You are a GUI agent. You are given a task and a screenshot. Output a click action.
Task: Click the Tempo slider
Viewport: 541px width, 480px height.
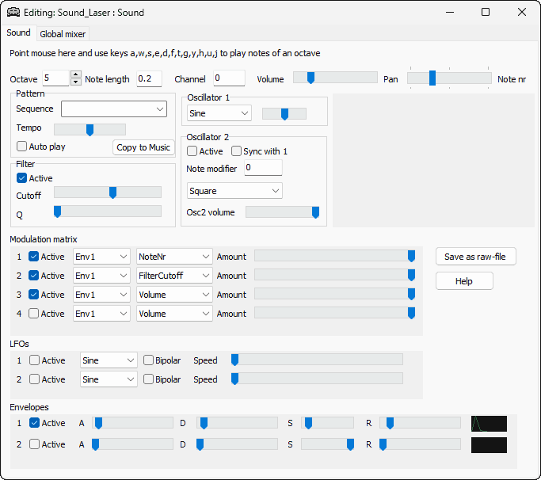[90, 130]
